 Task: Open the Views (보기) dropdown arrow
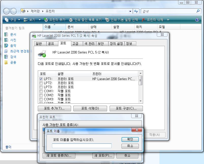coord(40,20)
